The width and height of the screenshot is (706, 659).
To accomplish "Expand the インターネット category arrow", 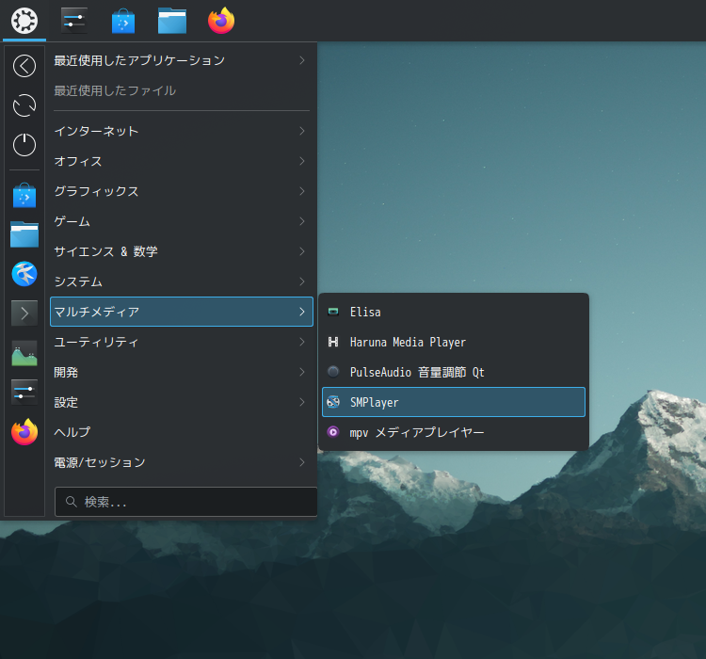I will click(302, 131).
